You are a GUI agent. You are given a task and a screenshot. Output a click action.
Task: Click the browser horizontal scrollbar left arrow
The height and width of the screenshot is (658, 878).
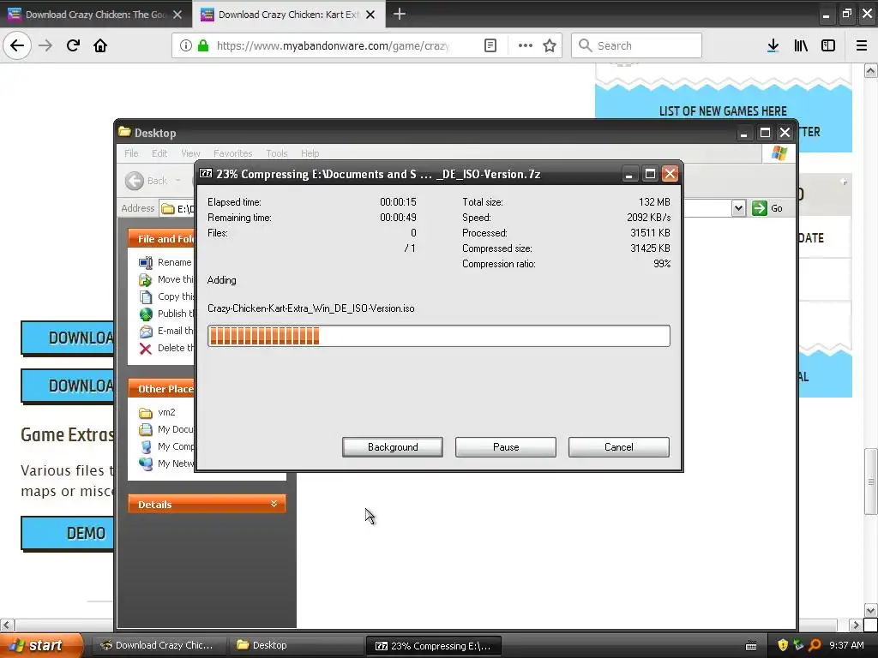click(7, 625)
